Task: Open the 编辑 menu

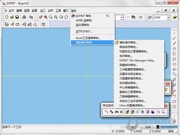Action: (19, 10)
